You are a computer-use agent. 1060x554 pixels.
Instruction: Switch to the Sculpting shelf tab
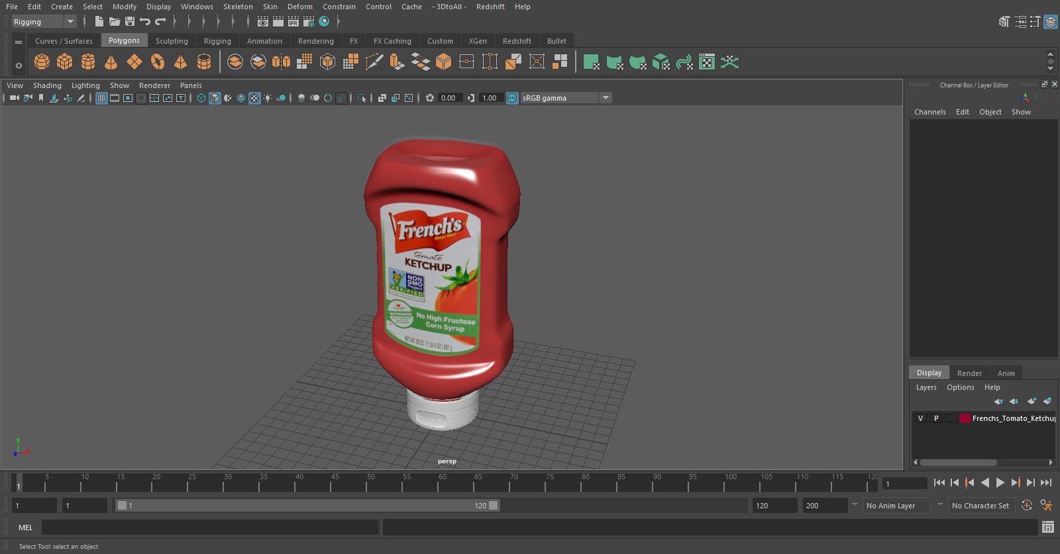click(172, 41)
